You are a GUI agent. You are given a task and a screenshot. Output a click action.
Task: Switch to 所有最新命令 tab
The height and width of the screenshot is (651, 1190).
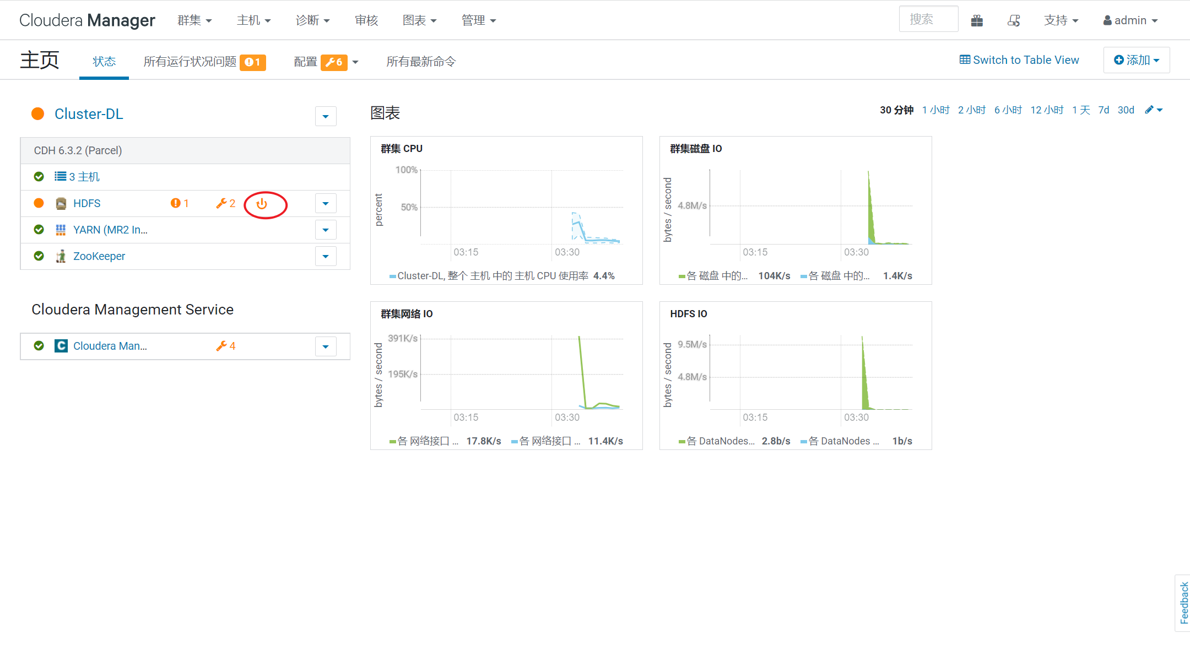coord(421,62)
